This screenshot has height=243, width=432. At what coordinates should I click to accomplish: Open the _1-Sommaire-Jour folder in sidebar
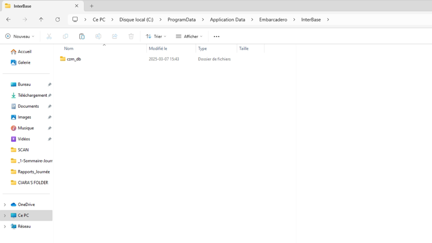(31, 161)
